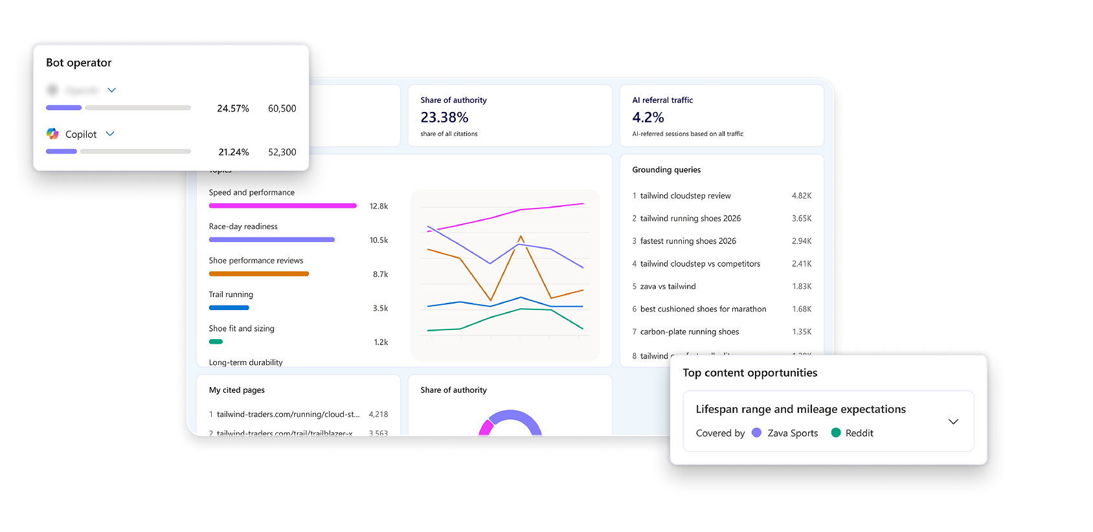The height and width of the screenshot is (532, 1093).
Task: Click the My cited pages heading
Action: (x=237, y=390)
